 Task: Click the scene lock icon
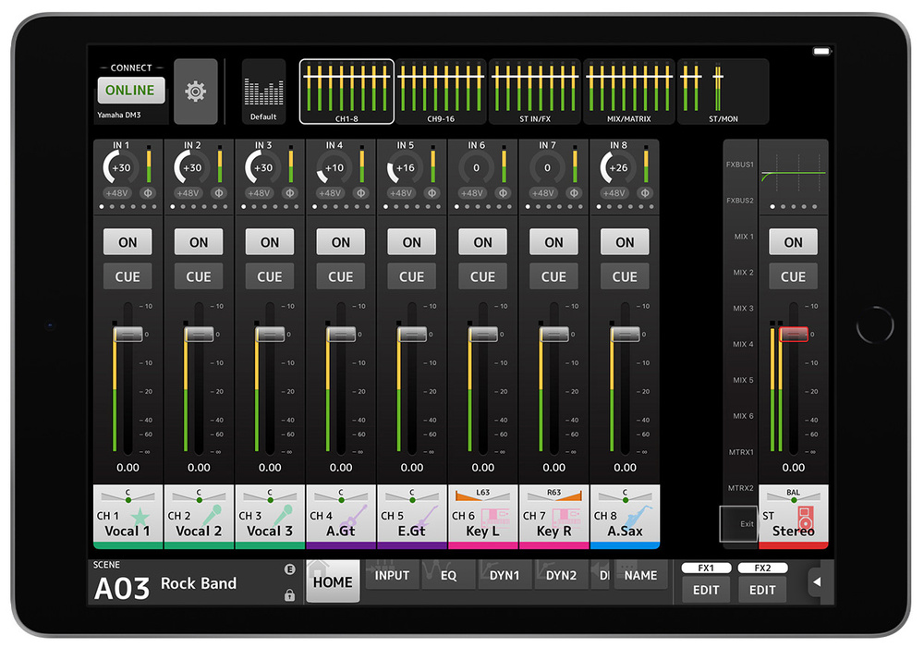[x=289, y=596]
